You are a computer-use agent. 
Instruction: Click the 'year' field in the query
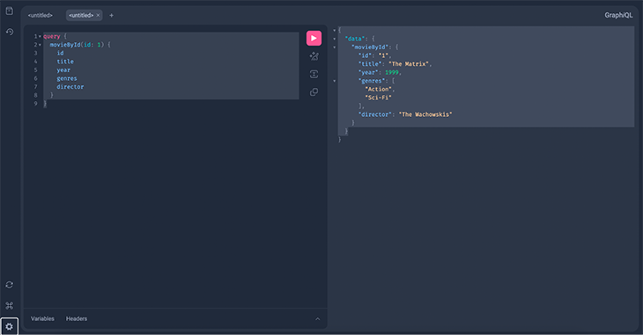(63, 70)
